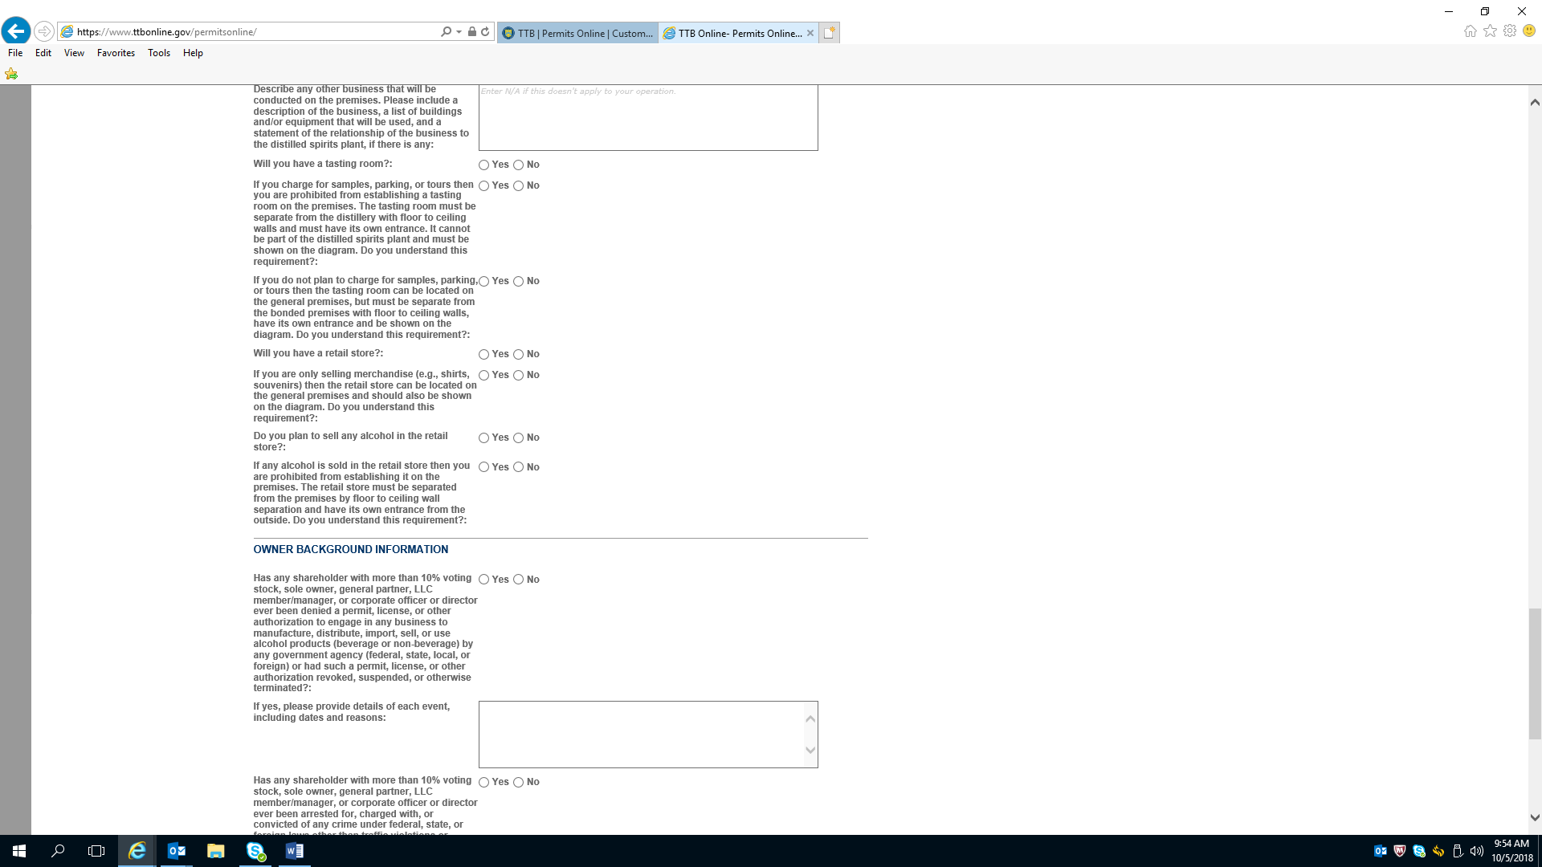Open the Favorites star icon at top right

[1490, 31]
